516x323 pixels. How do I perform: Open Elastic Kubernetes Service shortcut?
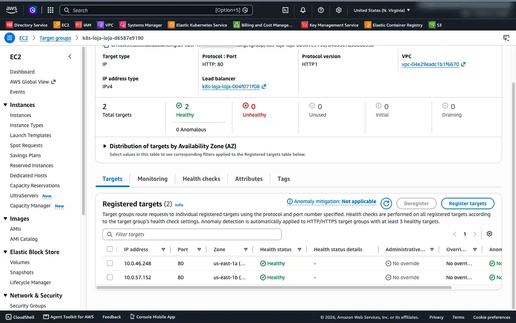tap(197, 25)
